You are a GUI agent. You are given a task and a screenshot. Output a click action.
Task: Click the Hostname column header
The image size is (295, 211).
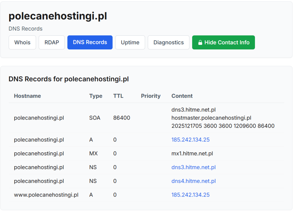[27, 96]
